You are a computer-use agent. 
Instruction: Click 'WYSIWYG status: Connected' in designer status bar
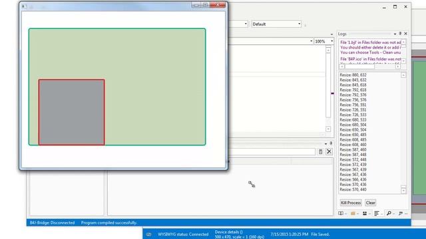click(x=183, y=234)
